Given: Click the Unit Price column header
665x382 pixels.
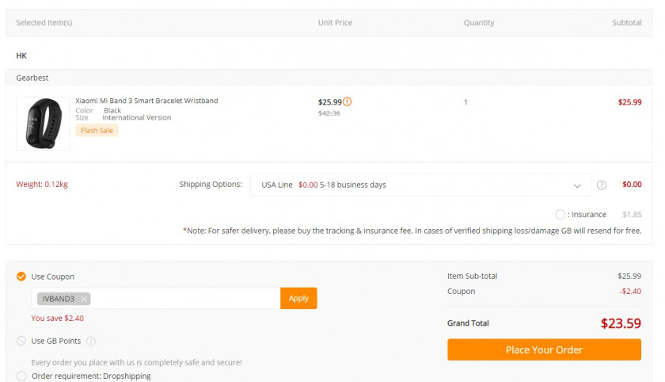Looking at the screenshot, I should [x=335, y=23].
